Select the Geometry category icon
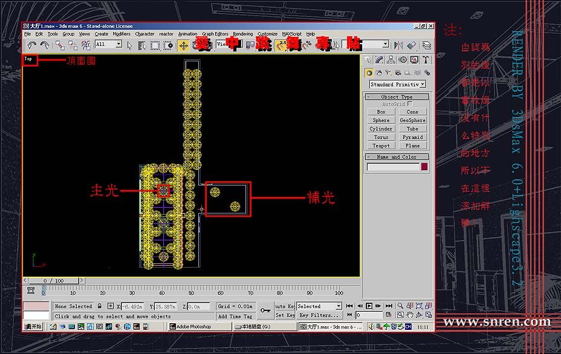The height and width of the screenshot is (354, 561). point(369,73)
